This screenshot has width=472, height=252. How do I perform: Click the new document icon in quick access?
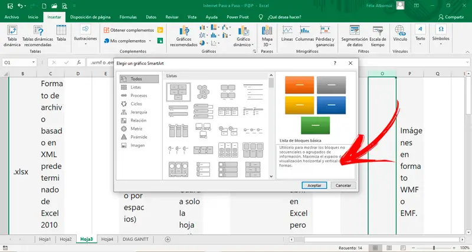(44, 6)
